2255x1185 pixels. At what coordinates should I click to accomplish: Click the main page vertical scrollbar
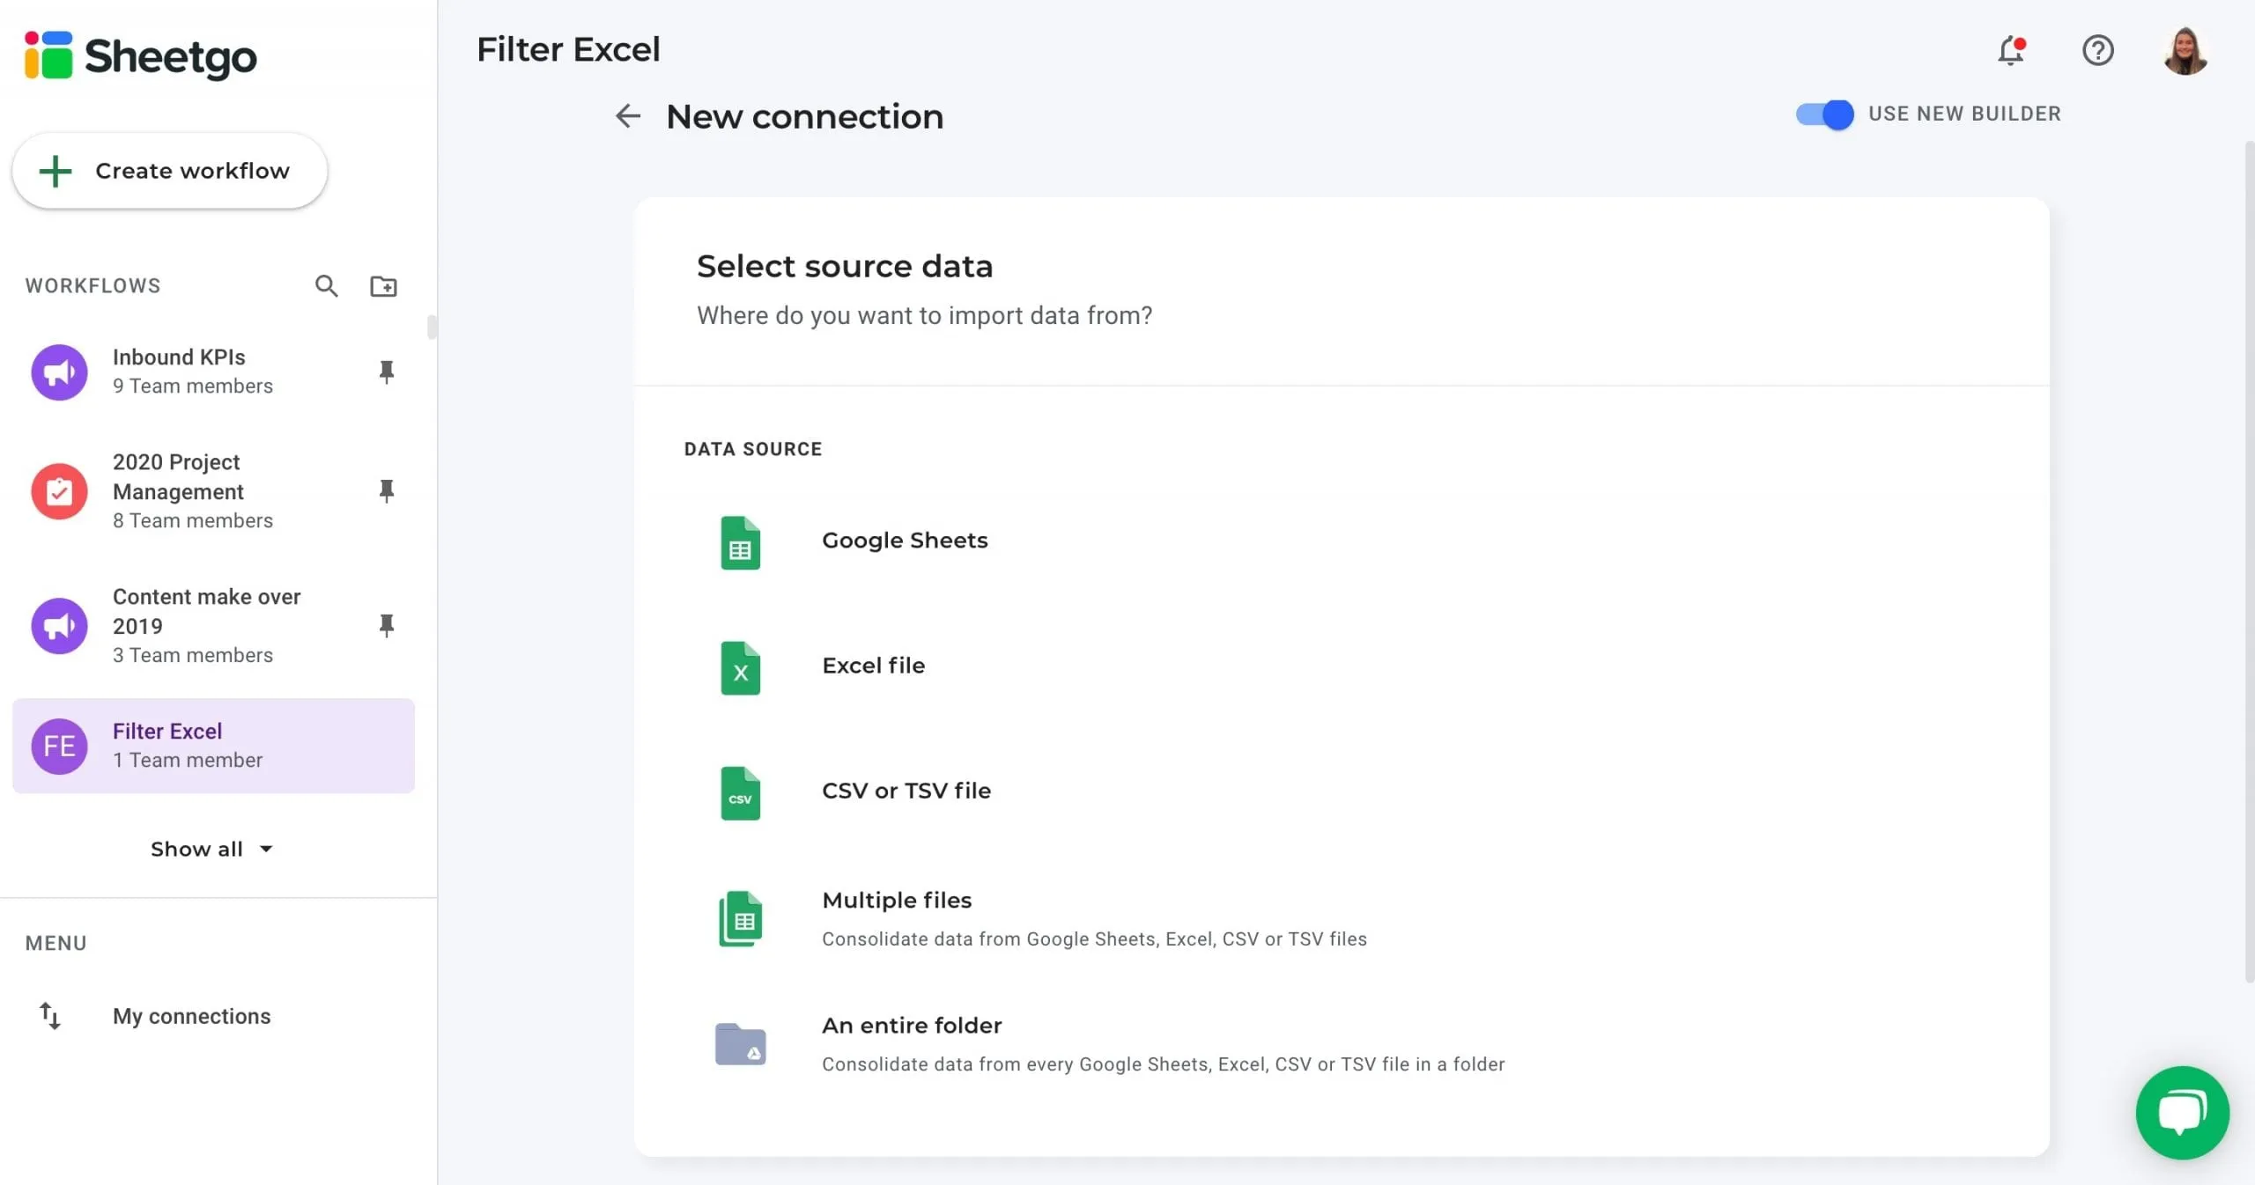(2249, 562)
